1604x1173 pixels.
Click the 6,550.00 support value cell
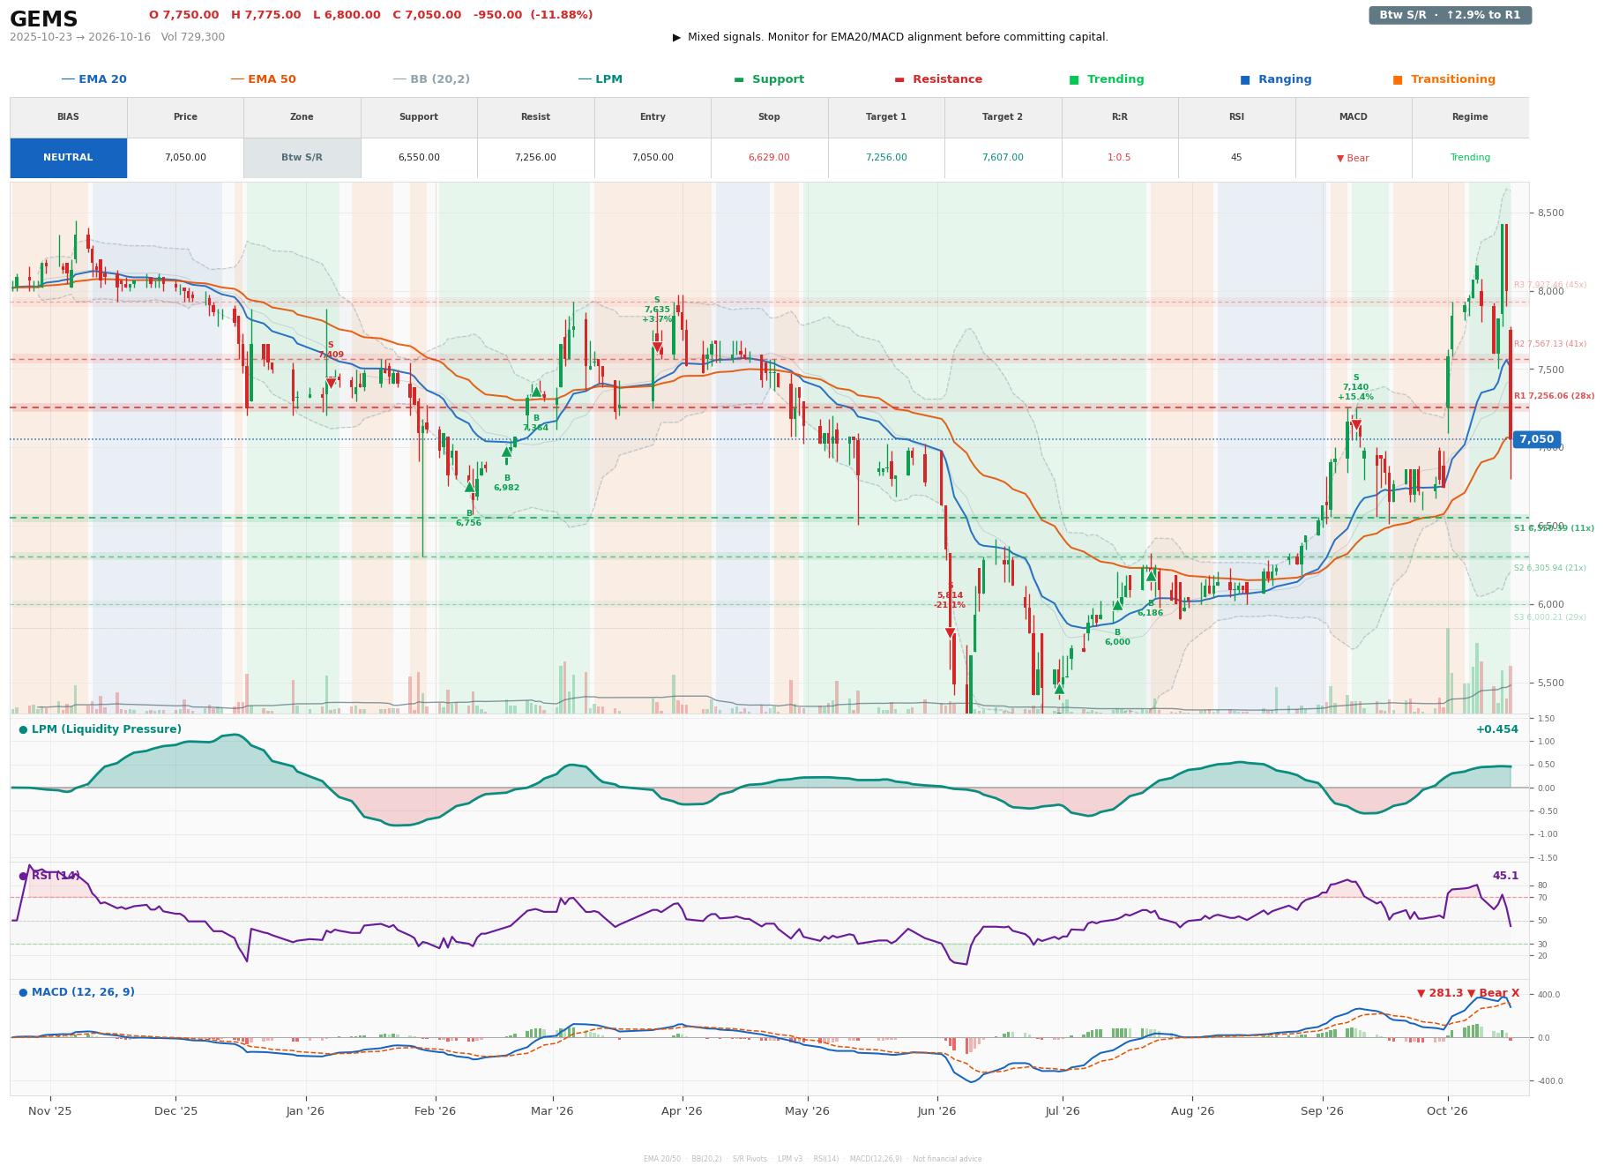point(419,158)
